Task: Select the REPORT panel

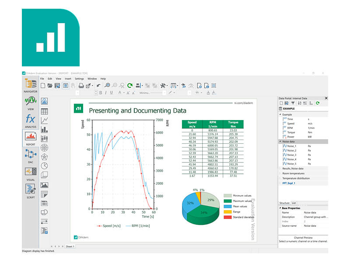Action: coord(31,138)
